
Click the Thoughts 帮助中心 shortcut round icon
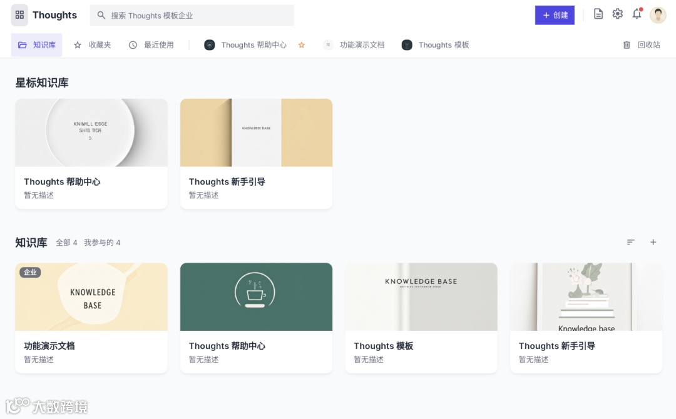(210, 45)
